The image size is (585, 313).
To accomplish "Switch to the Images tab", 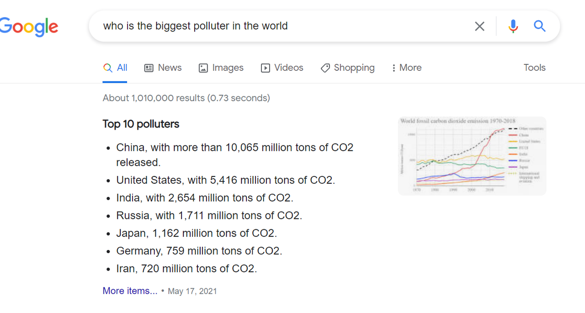I will tap(221, 68).
